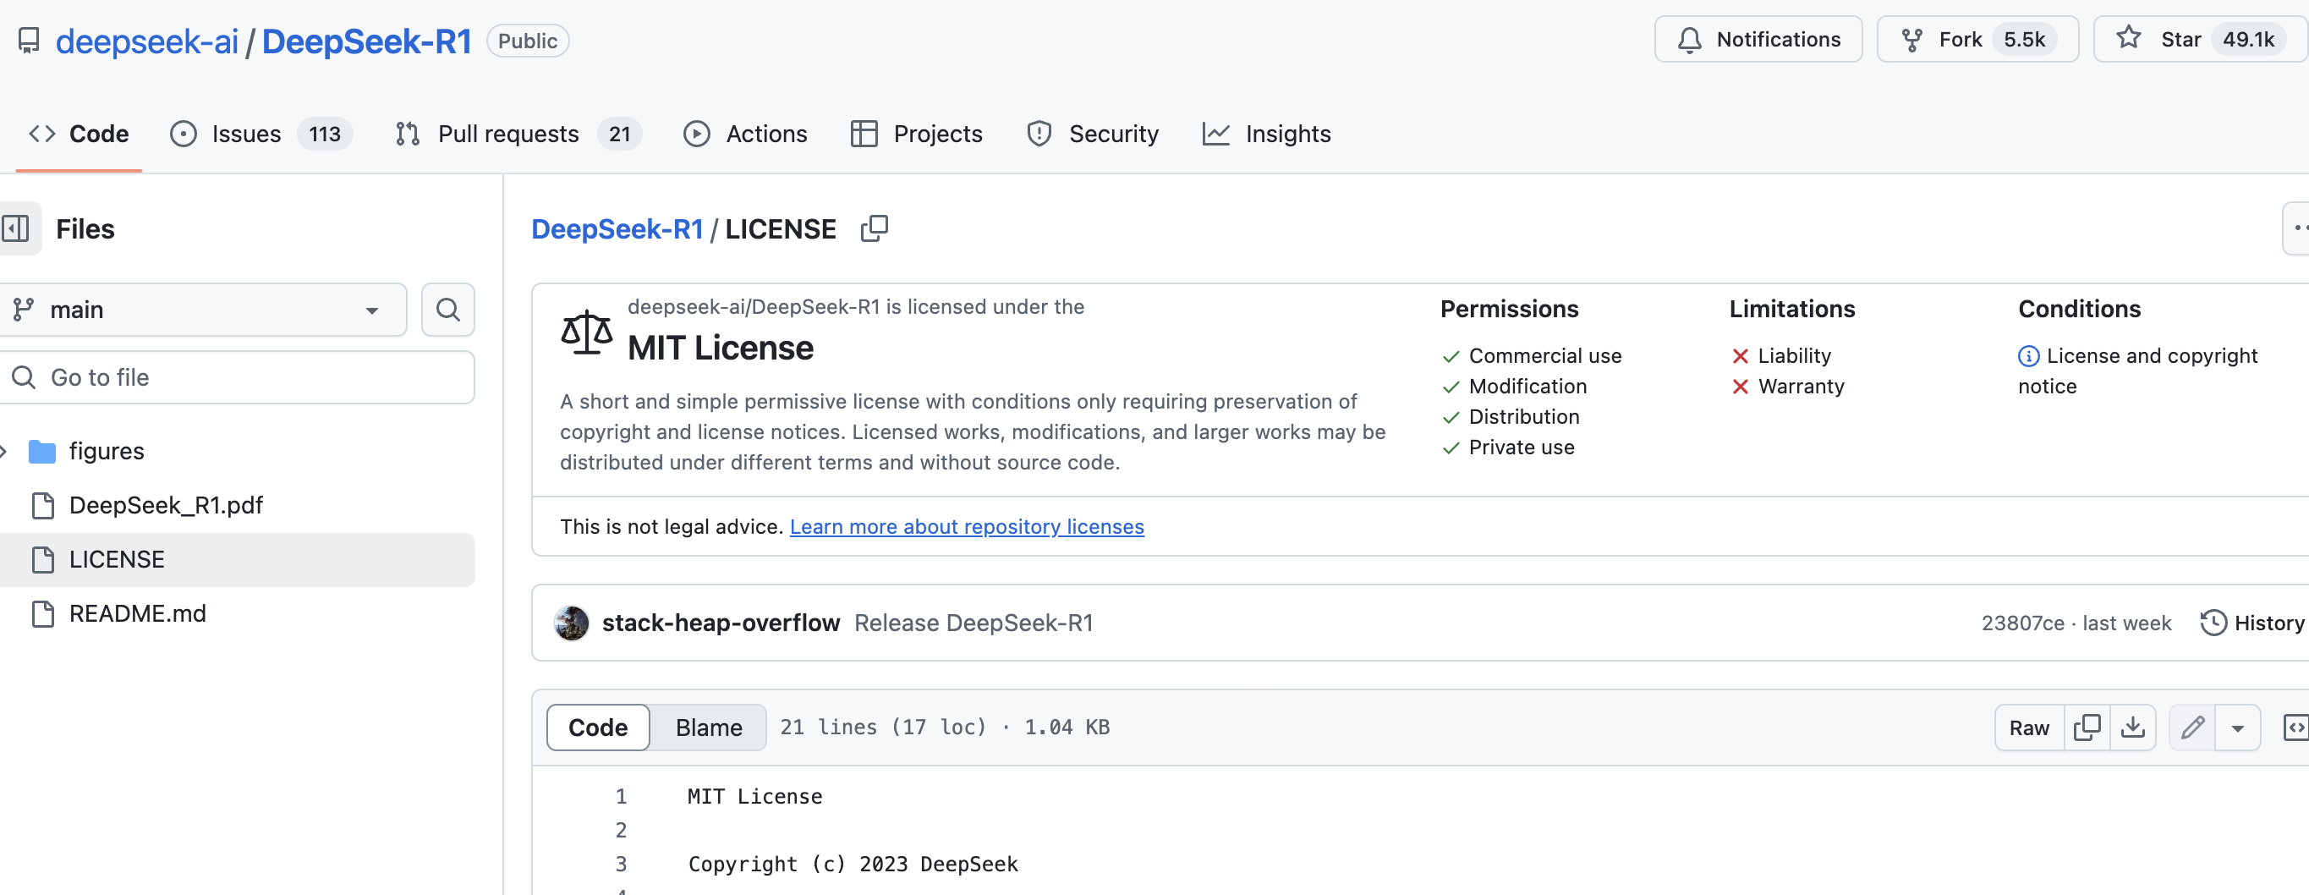This screenshot has height=895, width=2309.
Task: Click the 113 issues counter badge
Action: tap(325, 134)
